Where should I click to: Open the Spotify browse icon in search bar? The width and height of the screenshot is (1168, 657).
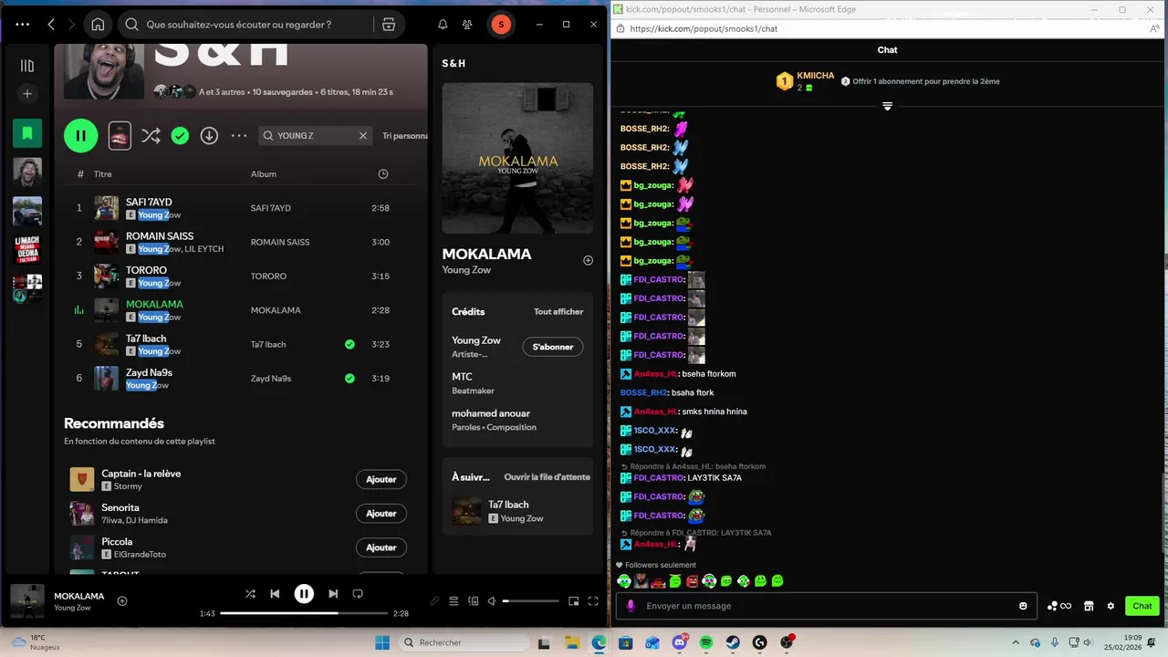point(389,25)
